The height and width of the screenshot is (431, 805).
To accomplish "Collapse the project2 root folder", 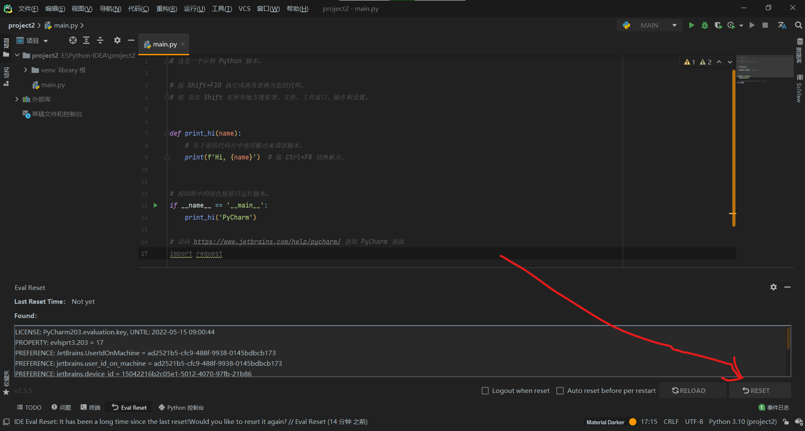I will point(17,55).
